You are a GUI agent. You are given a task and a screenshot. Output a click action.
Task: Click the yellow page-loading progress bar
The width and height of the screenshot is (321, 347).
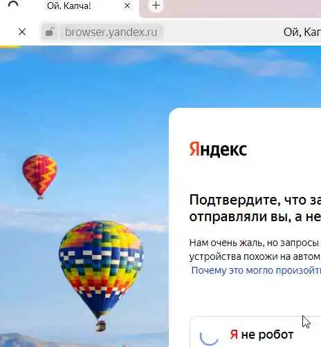10,47
